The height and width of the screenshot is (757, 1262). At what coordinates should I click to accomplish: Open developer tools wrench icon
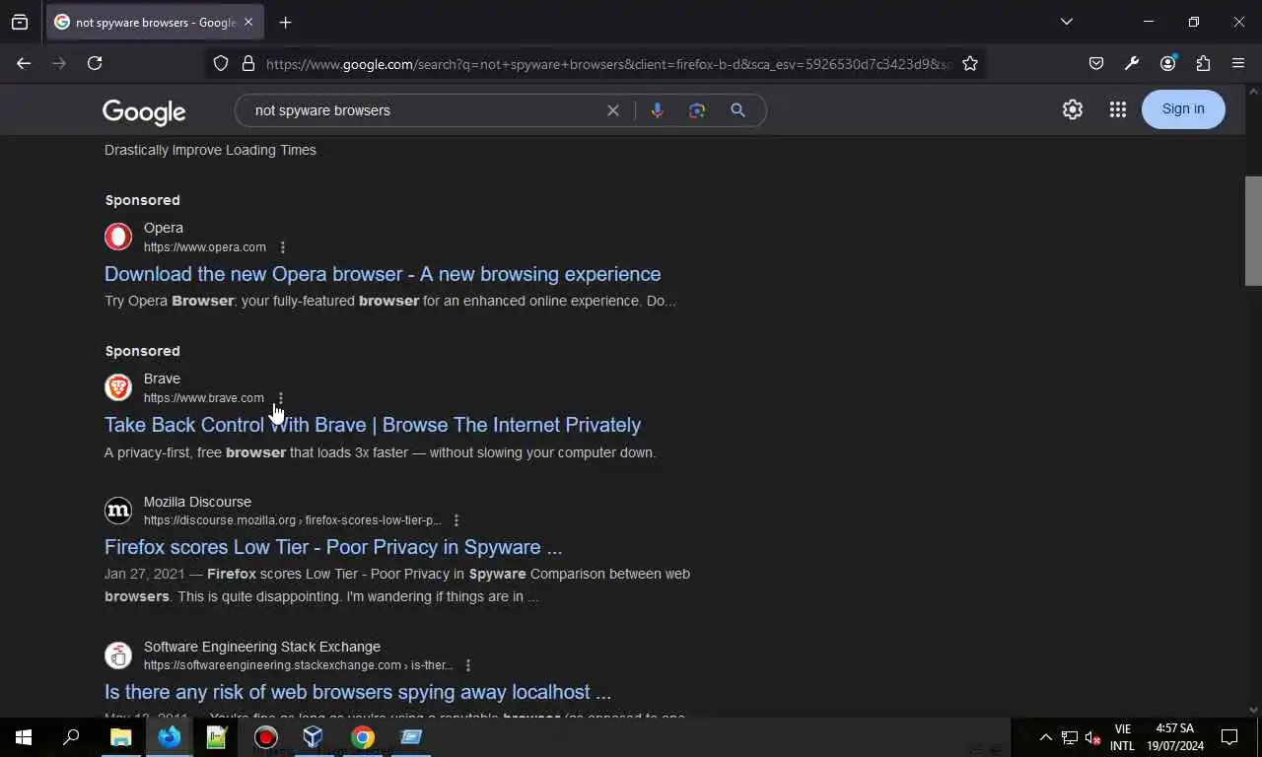coord(1132,63)
